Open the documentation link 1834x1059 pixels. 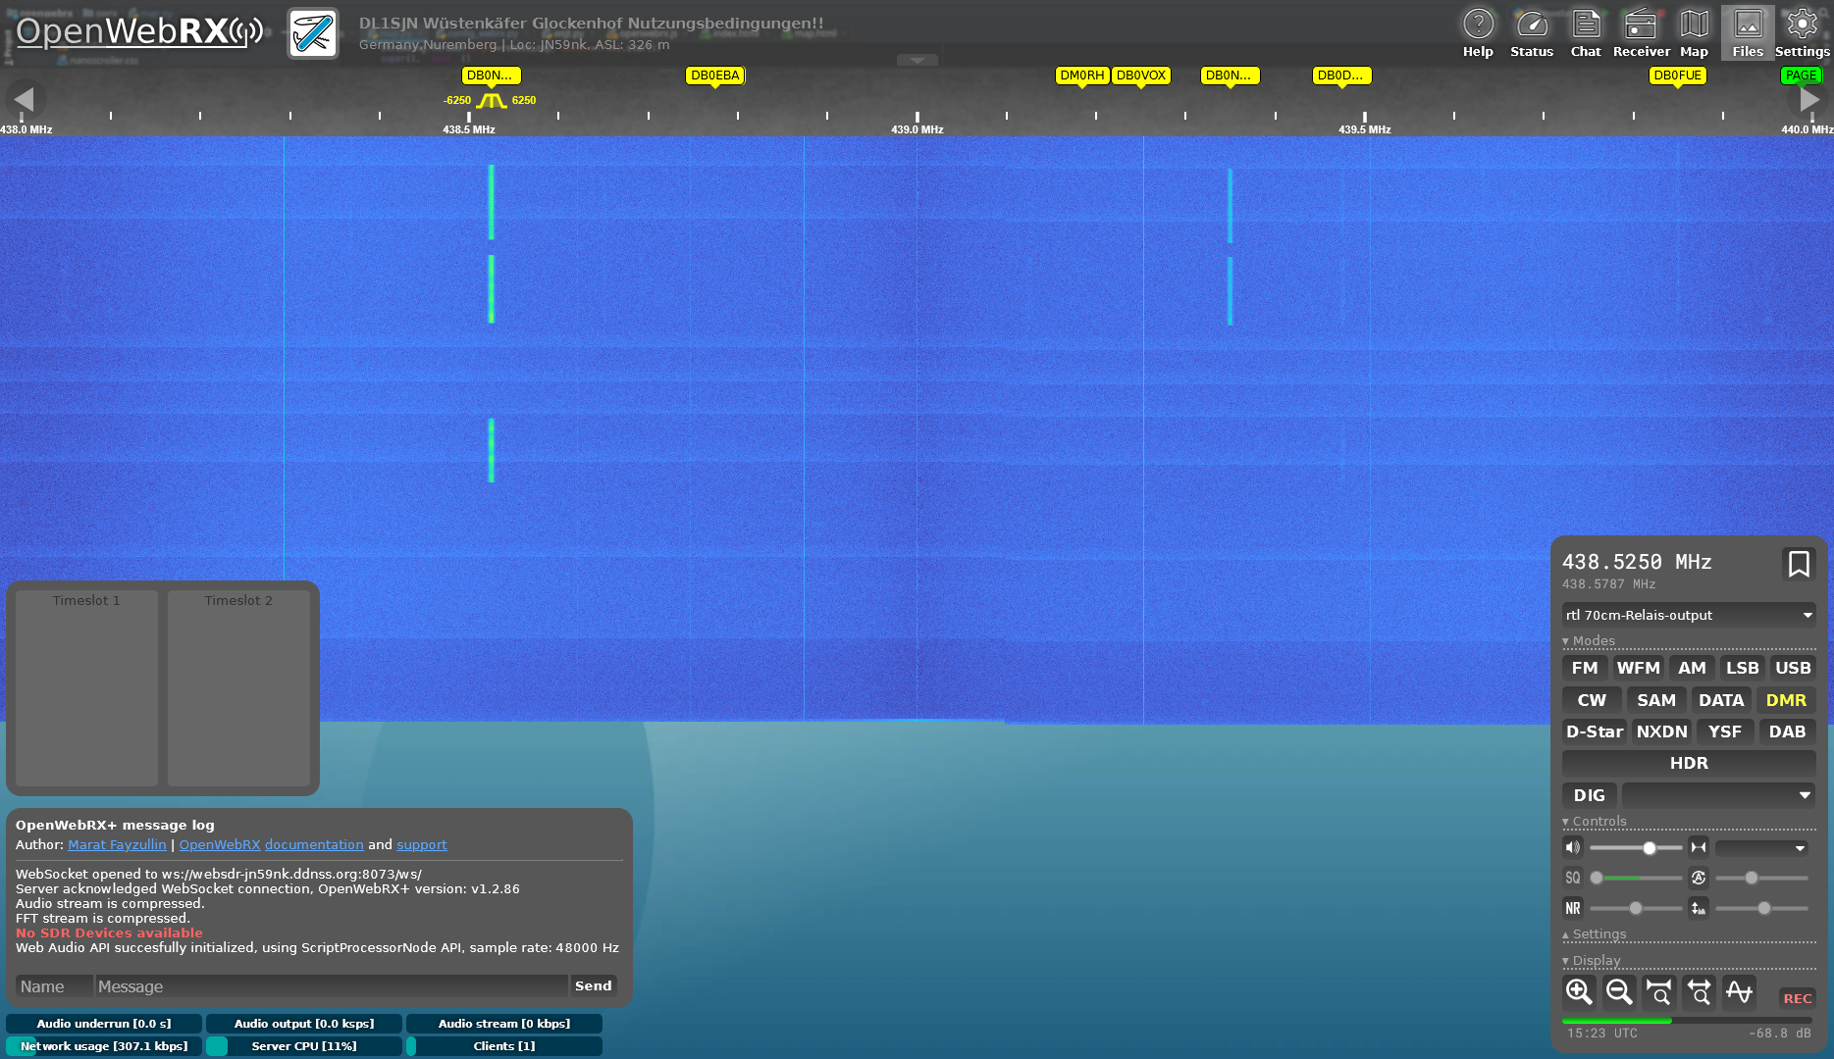click(314, 844)
